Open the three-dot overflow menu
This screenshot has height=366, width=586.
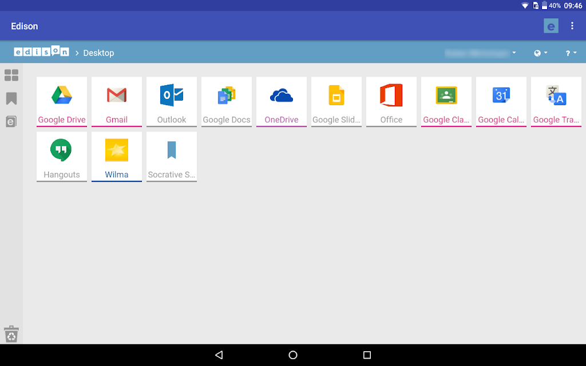point(572,26)
